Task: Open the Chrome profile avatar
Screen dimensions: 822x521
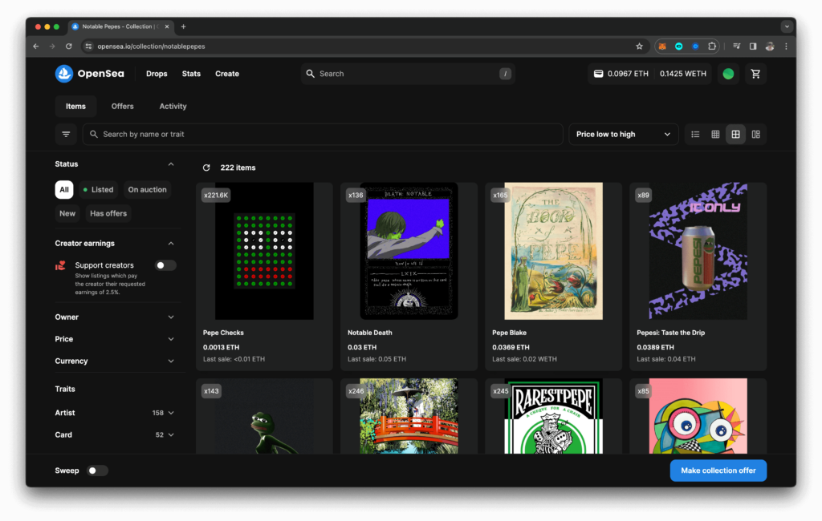Action: tap(770, 46)
